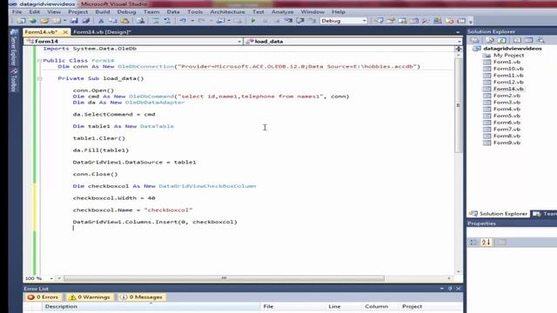Click Categorized icon in Properties panel
This screenshot has height=313, width=557.
(x=473, y=242)
